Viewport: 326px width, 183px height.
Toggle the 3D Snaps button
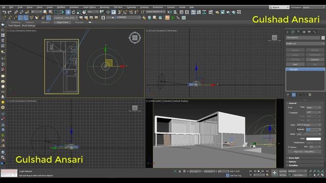[x=120, y=12]
